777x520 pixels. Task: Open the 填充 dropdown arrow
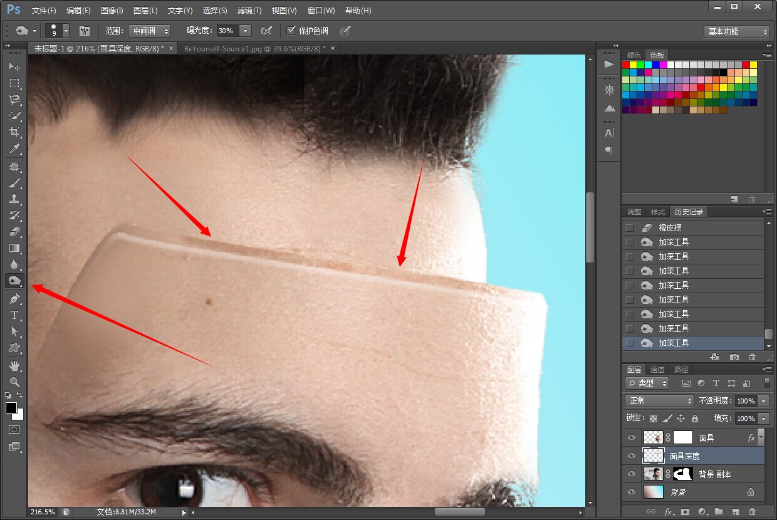pos(764,419)
